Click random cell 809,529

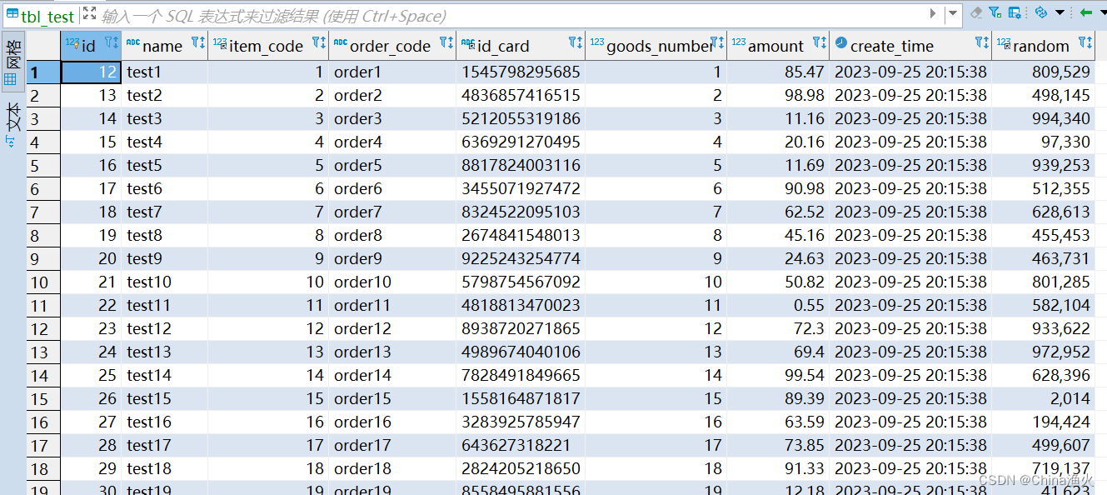1044,72
